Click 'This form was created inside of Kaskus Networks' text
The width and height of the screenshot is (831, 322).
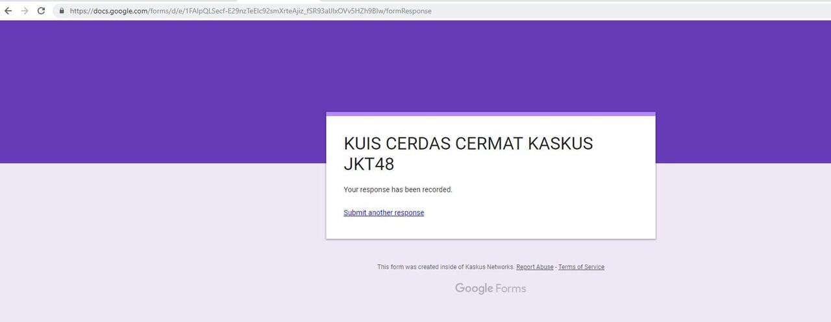(x=445, y=267)
